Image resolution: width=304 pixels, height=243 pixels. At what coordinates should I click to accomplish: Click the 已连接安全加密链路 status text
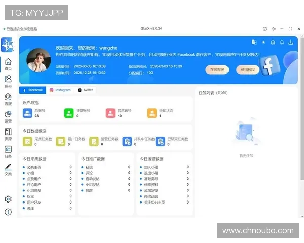pyautogui.click(x=22, y=29)
